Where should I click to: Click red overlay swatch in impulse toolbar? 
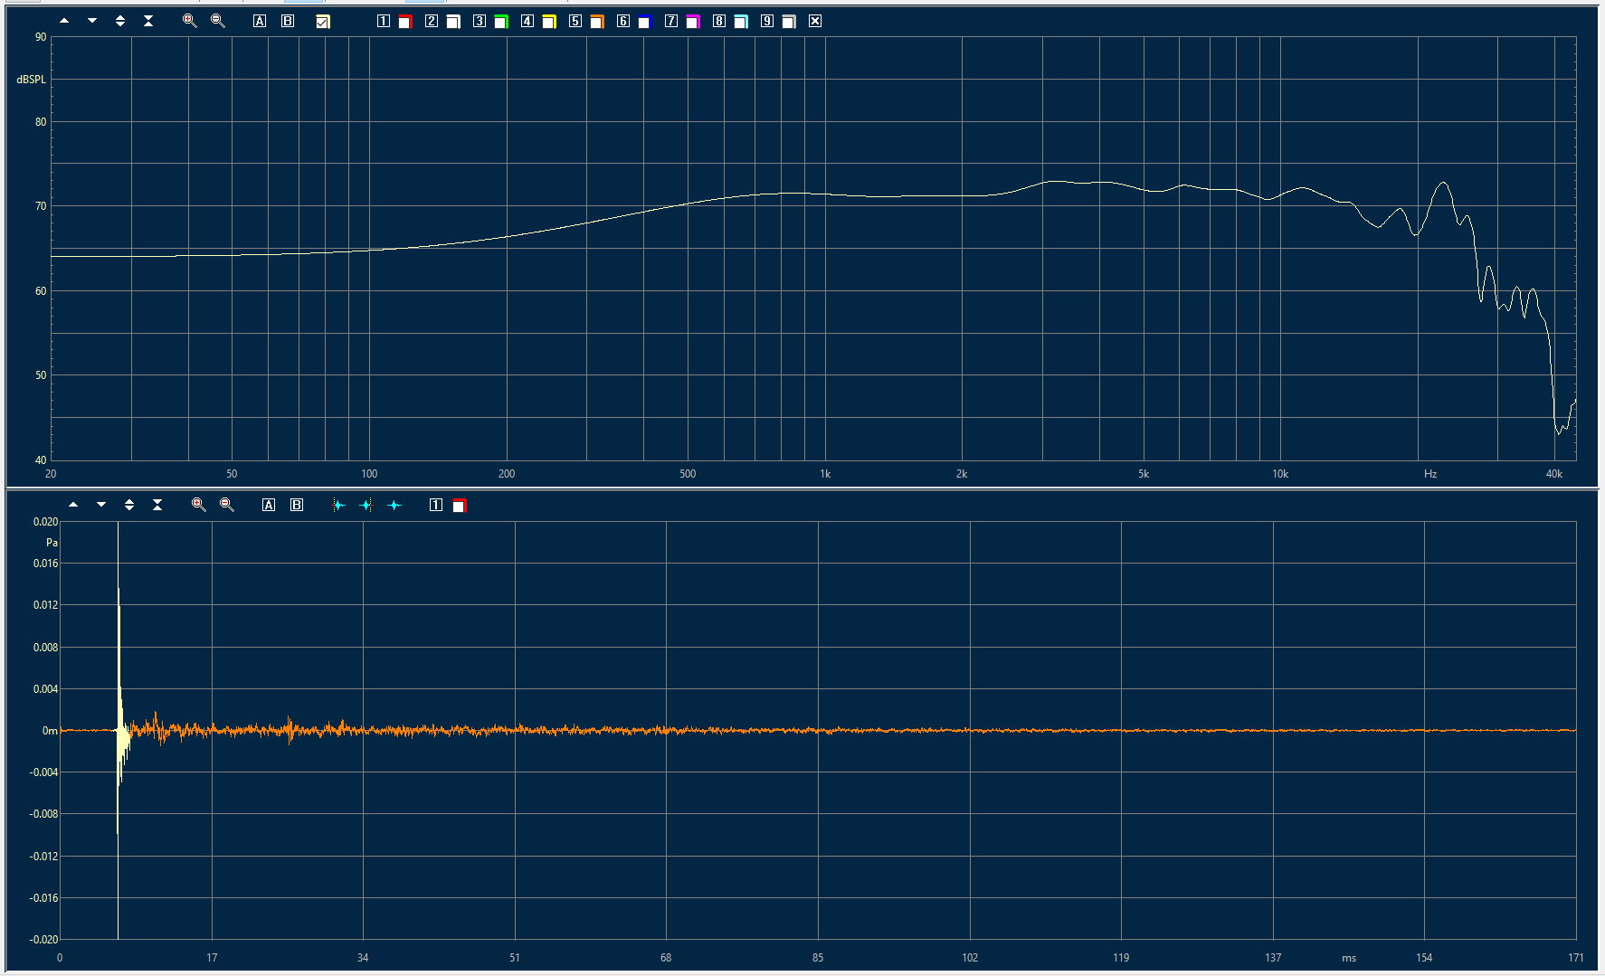click(x=459, y=506)
